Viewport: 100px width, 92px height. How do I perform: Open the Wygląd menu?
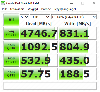33,9
